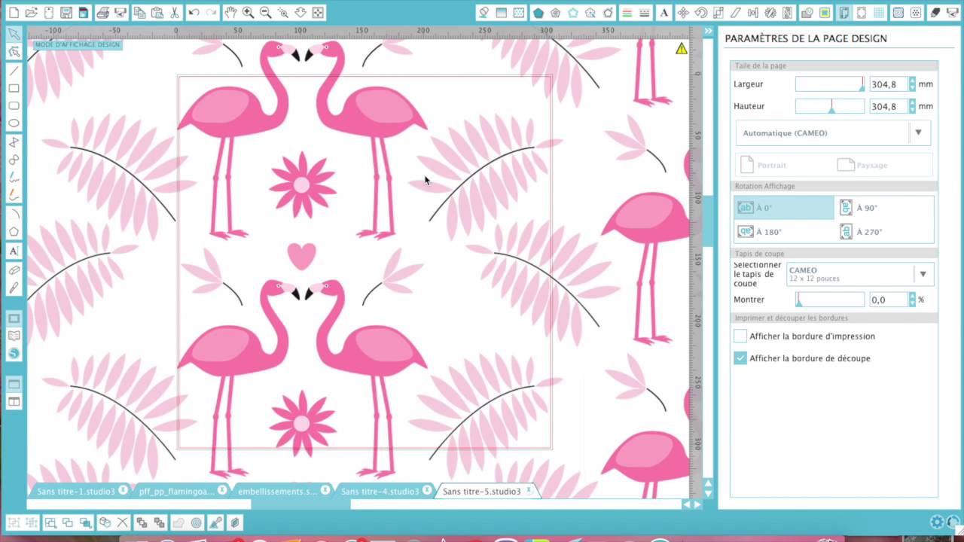The width and height of the screenshot is (964, 542).
Task: Click the Hauteur value stepper arrows
Action: click(912, 106)
